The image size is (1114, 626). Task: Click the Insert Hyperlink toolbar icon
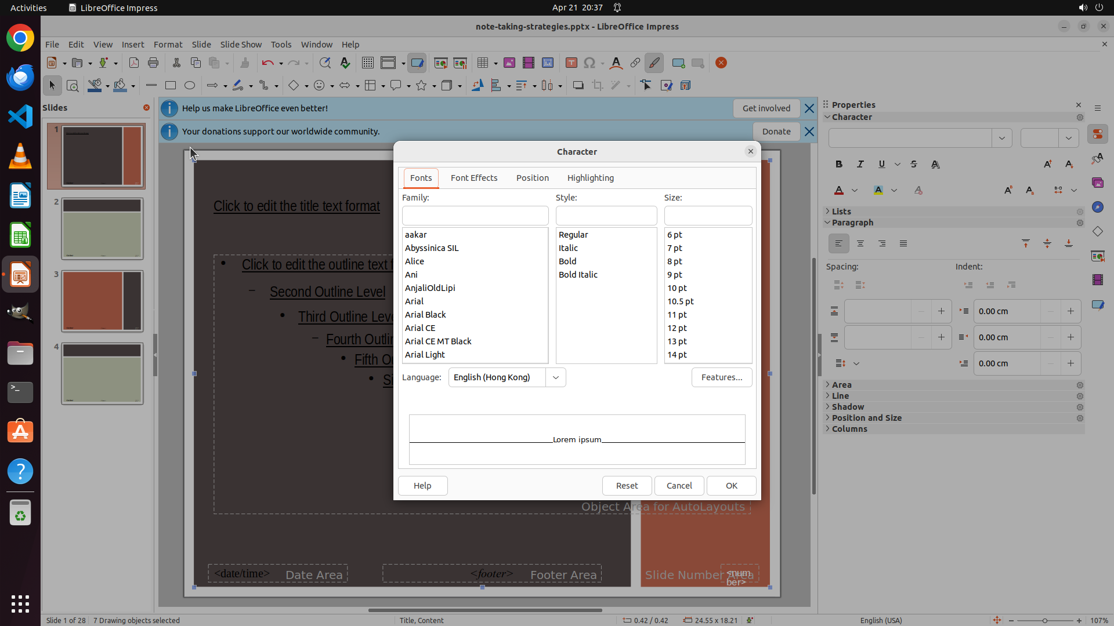tap(635, 63)
